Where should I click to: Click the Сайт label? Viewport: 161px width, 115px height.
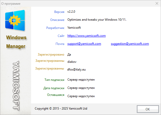point(61,36)
